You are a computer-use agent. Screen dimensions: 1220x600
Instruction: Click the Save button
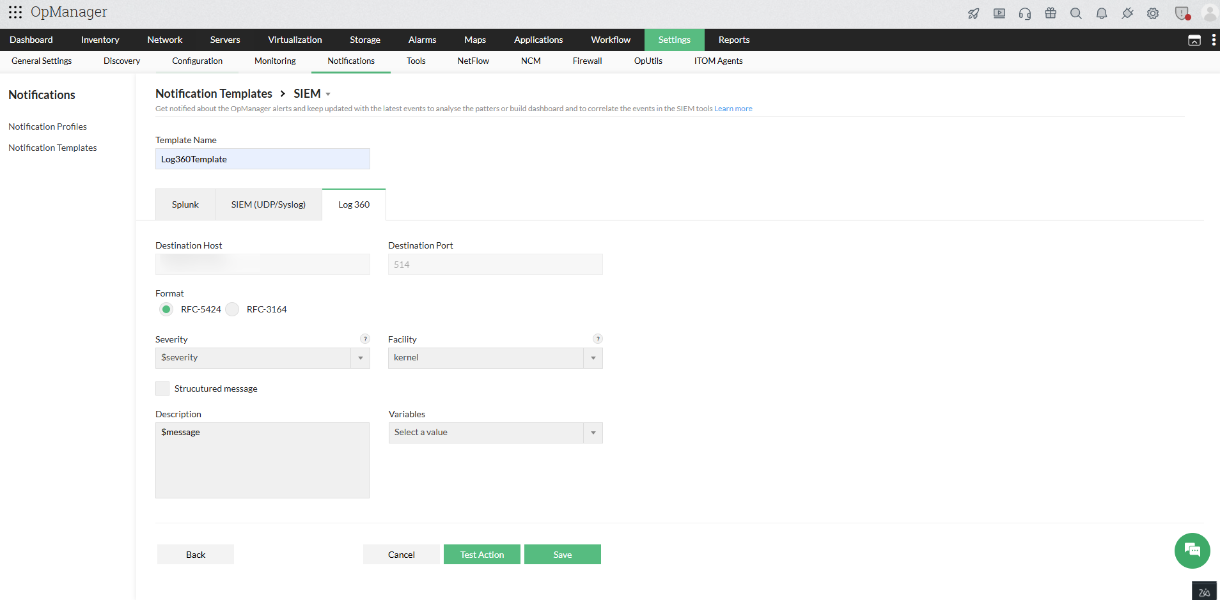(563, 555)
